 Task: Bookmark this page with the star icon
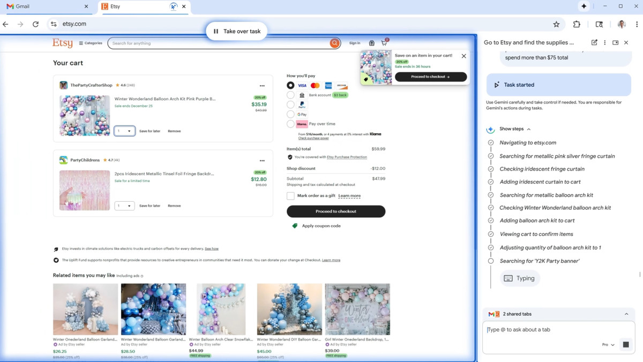(556, 24)
